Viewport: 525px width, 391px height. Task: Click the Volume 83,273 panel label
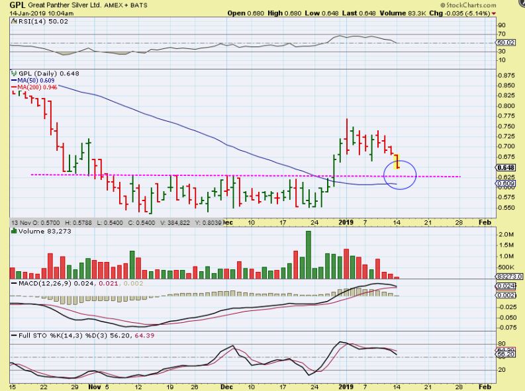(x=44, y=231)
